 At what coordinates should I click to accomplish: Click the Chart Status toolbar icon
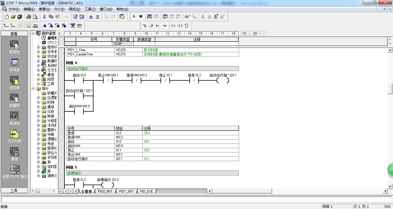tap(165, 17)
